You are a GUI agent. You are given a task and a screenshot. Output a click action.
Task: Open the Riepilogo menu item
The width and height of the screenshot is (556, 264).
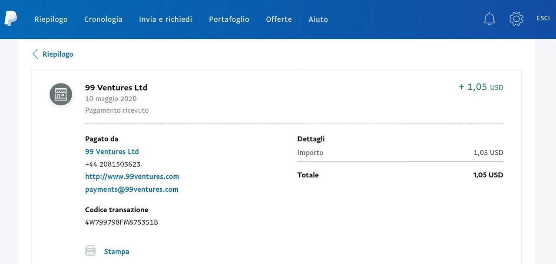click(x=51, y=19)
